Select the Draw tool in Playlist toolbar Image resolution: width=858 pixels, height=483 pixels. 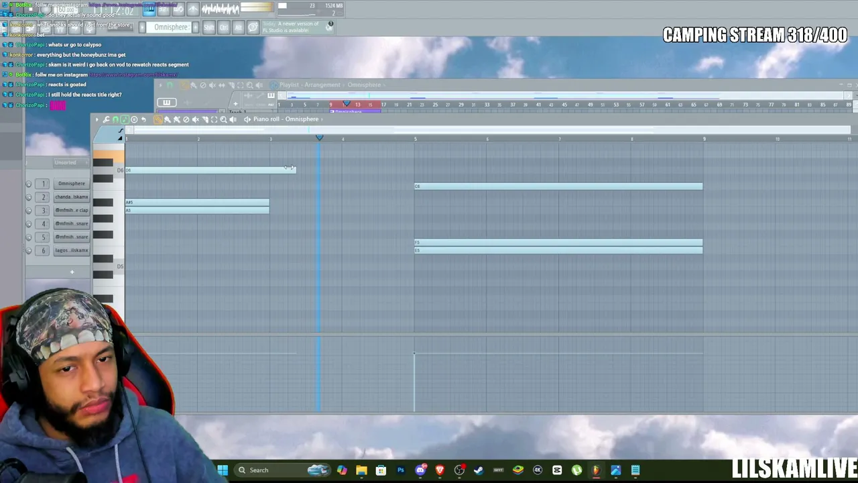point(184,85)
